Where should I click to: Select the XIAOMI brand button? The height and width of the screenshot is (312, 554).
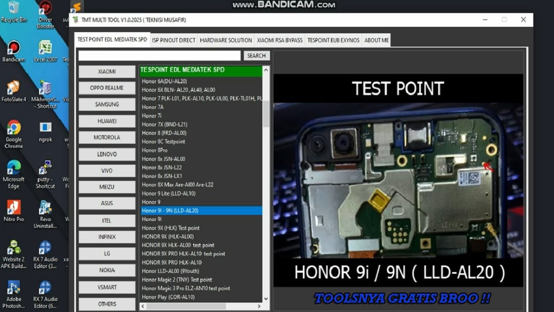[x=107, y=71]
